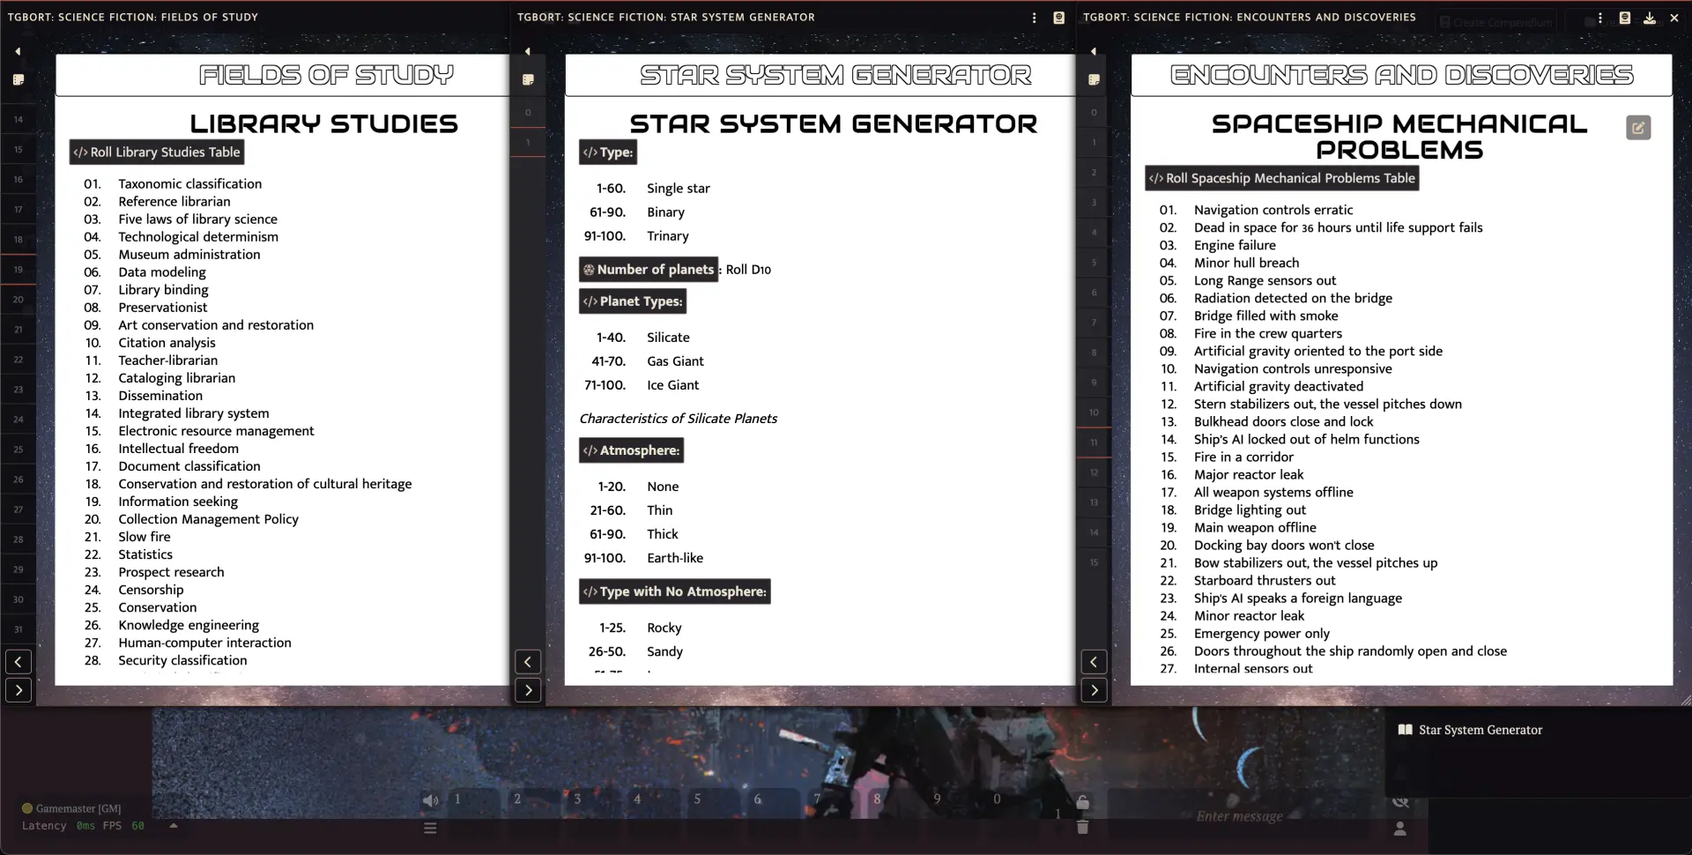The height and width of the screenshot is (855, 1692).
Task: Click the user icon beside chat input
Action: point(1399,829)
